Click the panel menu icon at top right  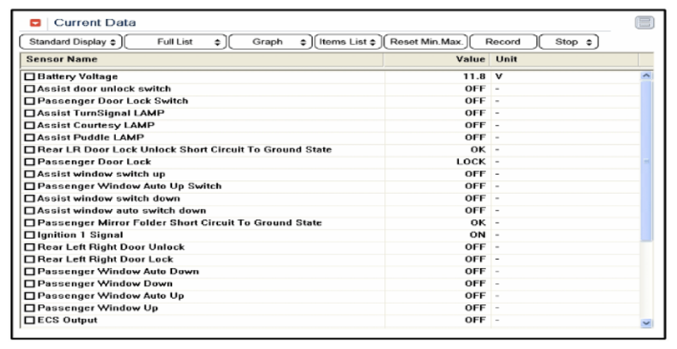(x=644, y=22)
